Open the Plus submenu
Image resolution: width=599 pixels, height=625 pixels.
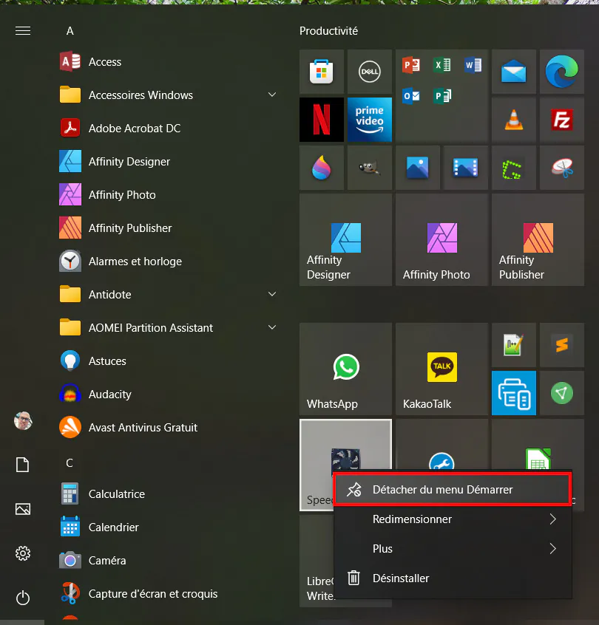point(453,548)
